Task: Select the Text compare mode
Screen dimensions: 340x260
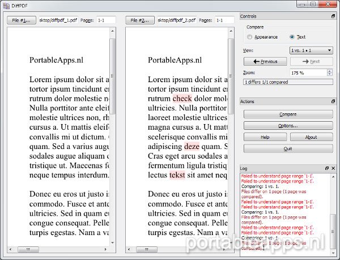Action: point(292,37)
